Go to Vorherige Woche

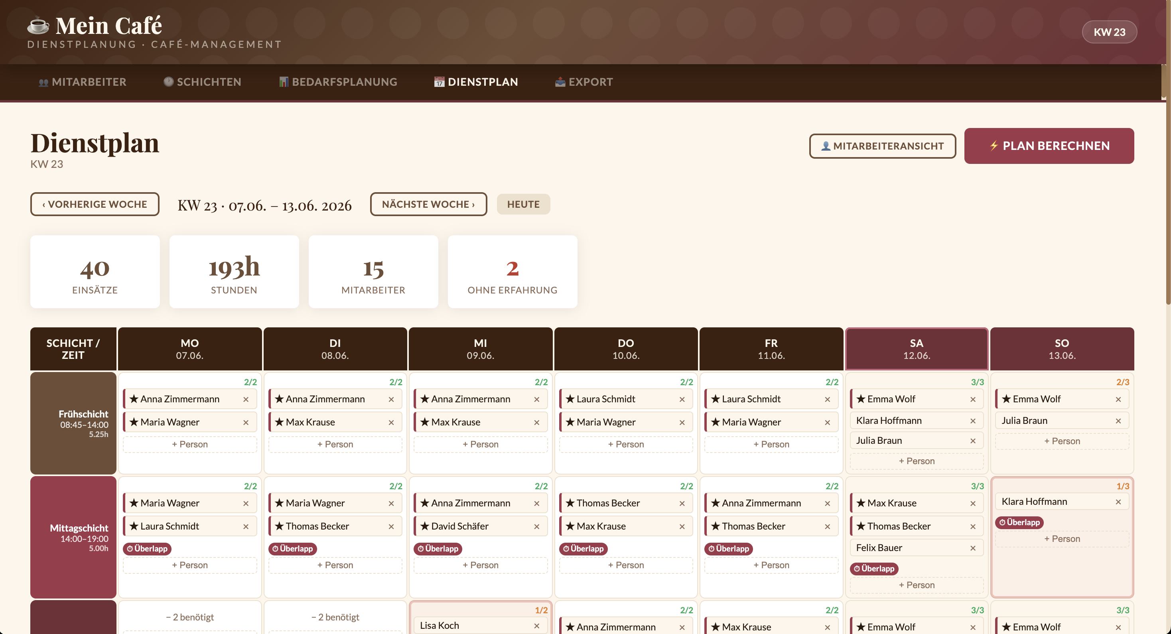95,204
